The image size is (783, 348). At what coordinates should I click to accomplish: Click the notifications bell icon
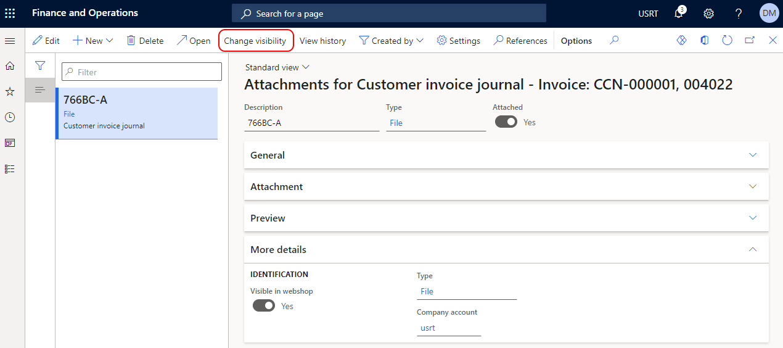click(679, 13)
